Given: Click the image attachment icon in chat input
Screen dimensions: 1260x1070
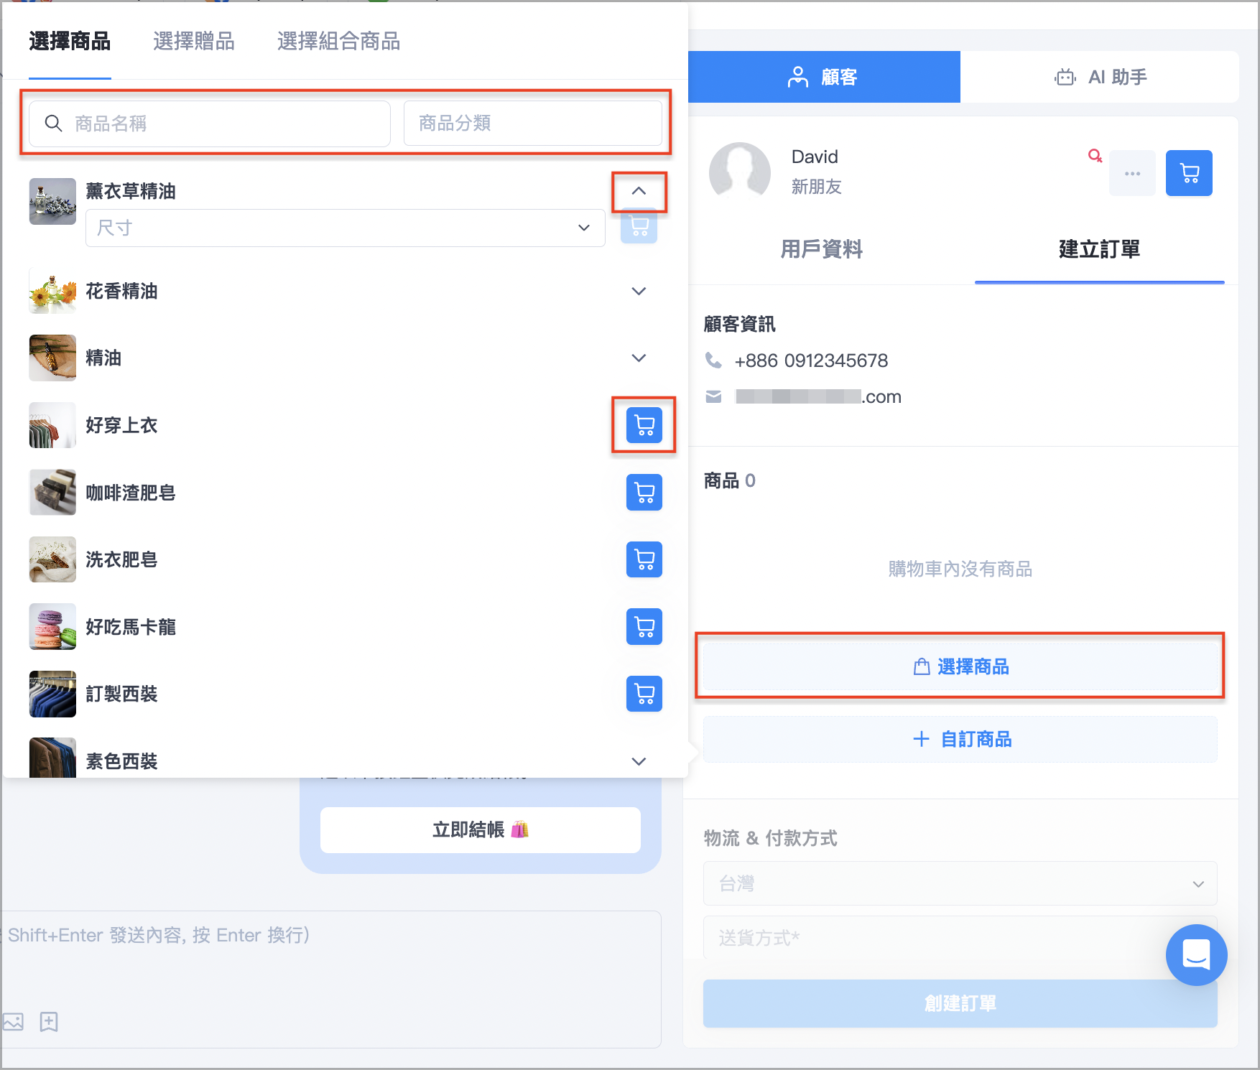Looking at the screenshot, I should click(13, 1022).
